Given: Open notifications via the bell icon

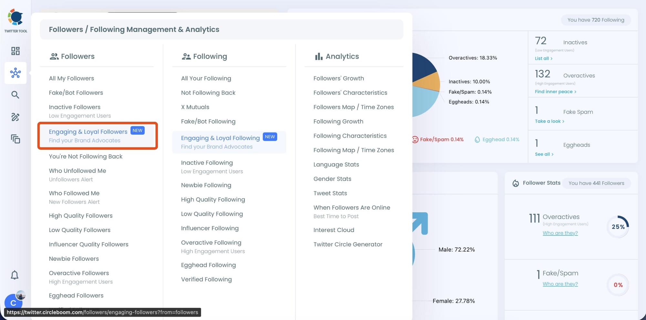Looking at the screenshot, I should click(14, 275).
